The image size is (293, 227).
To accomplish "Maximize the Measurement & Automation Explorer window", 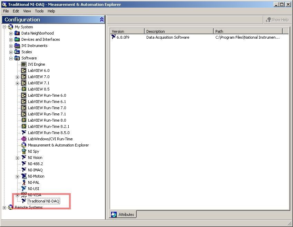I will click(x=282, y=4).
